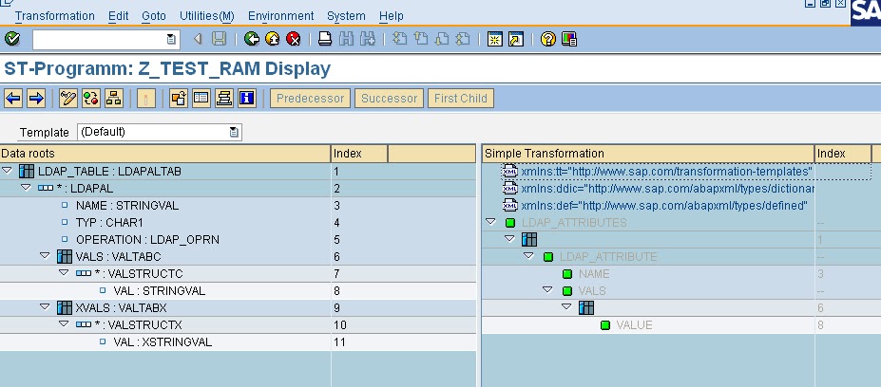The image size is (881, 387).
Task: Click the Previous Page icon
Action: point(421,39)
